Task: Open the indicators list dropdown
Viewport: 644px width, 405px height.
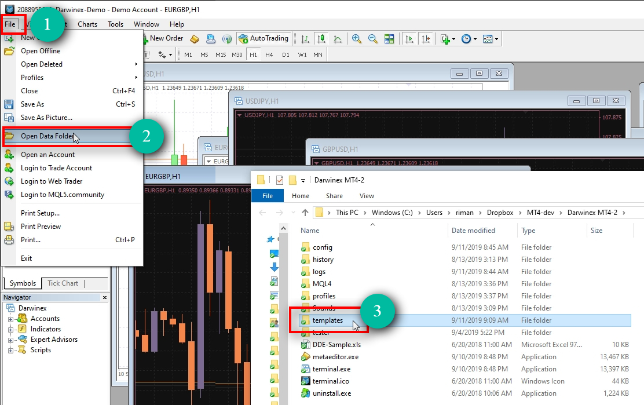Action: tap(448, 39)
